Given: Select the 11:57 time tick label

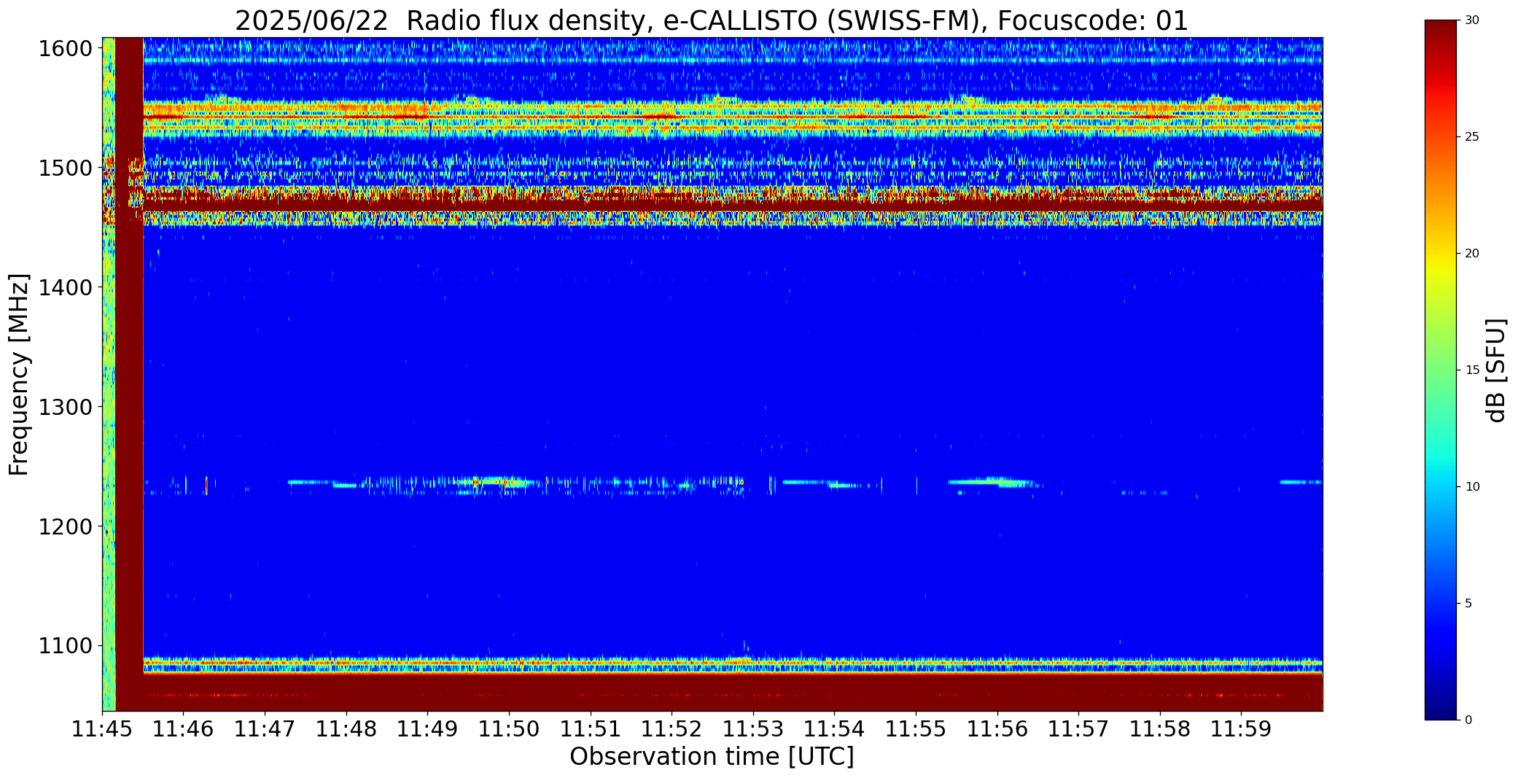Looking at the screenshot, I should pos(1078,729).
